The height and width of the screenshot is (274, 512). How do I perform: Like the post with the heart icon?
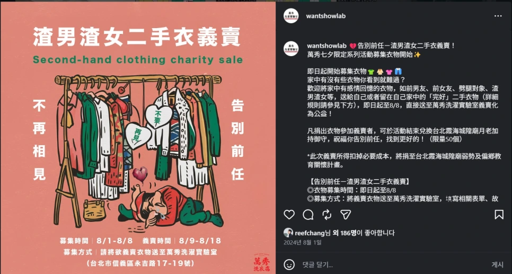(x=289, y=215)
